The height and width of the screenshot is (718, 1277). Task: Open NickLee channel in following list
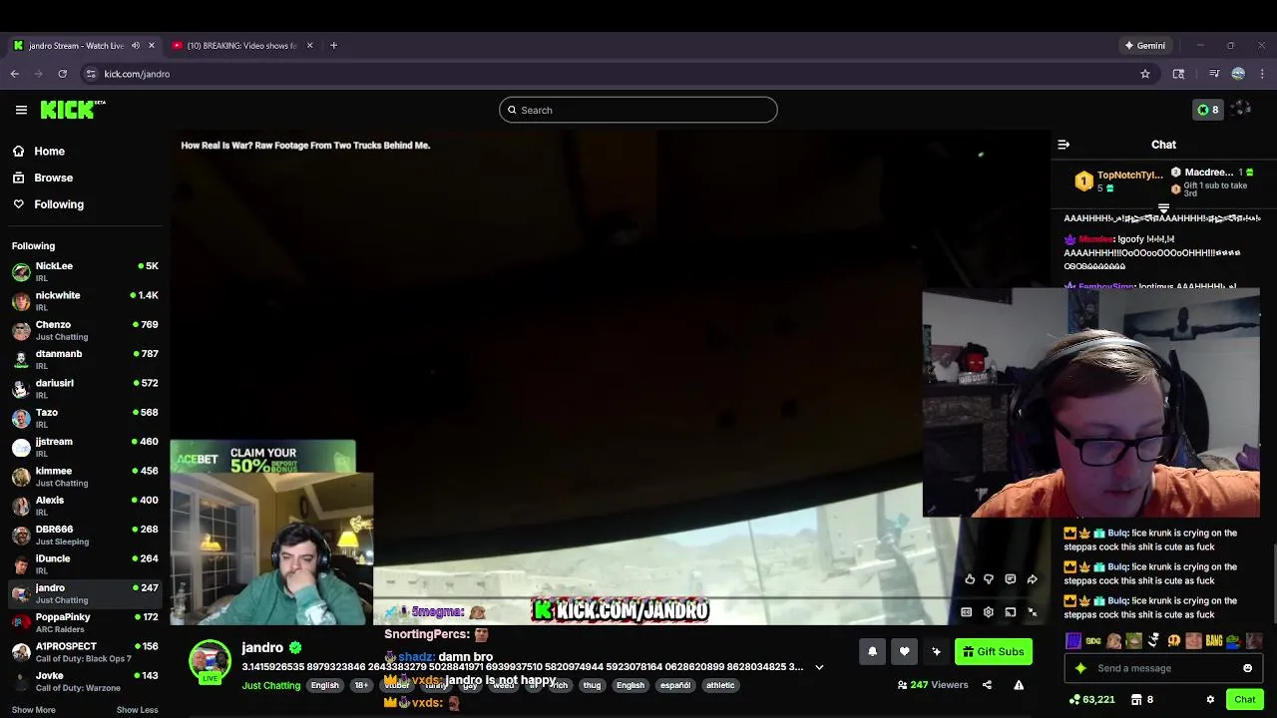coord(85,271)
